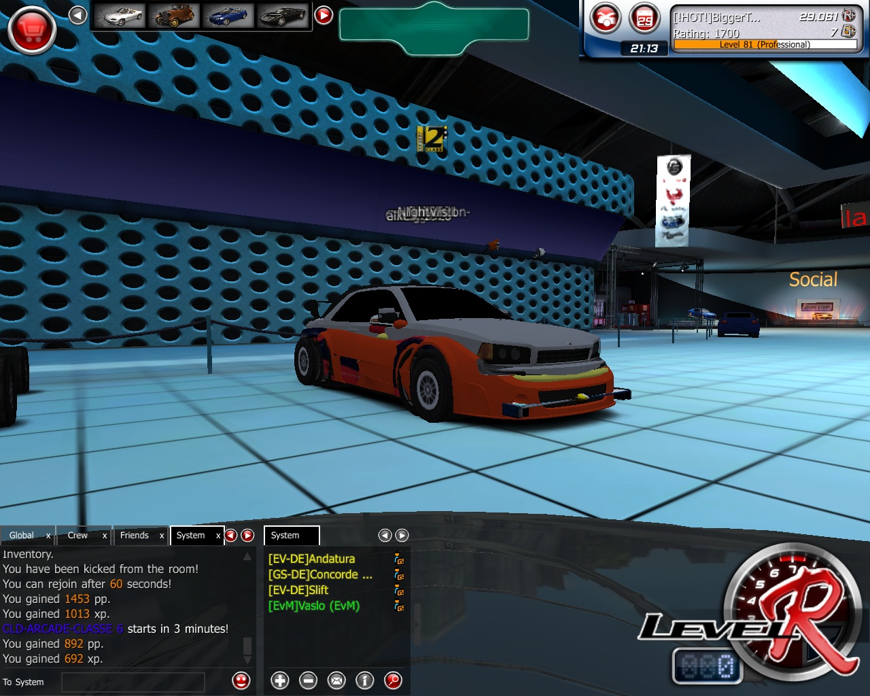
Task: Switch to the Friends chat tab
Action: coord(134,536)
